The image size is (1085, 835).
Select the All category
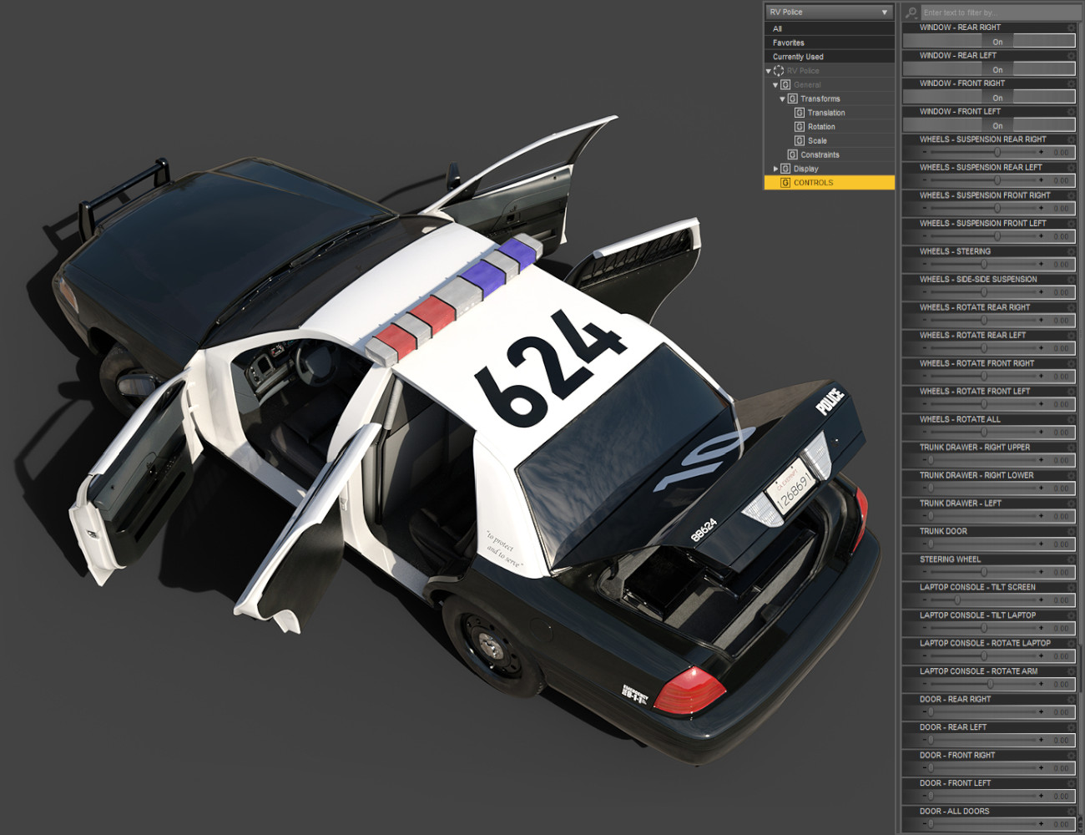(830, 28)
